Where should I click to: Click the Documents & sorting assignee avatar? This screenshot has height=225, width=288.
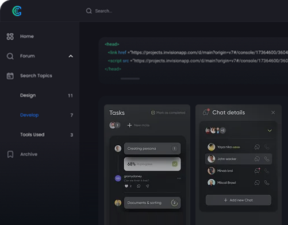[x=118, y=203]
